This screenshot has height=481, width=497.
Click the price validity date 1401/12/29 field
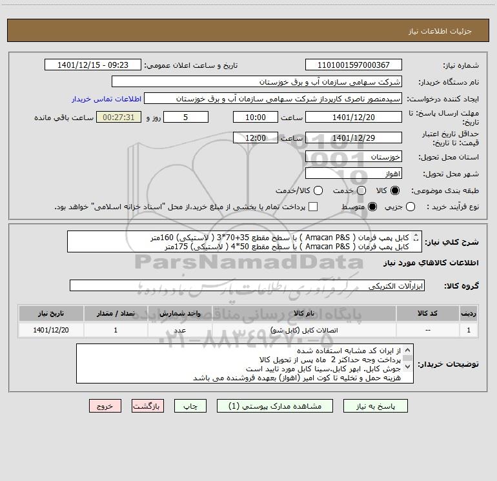(x=354, y=138)
